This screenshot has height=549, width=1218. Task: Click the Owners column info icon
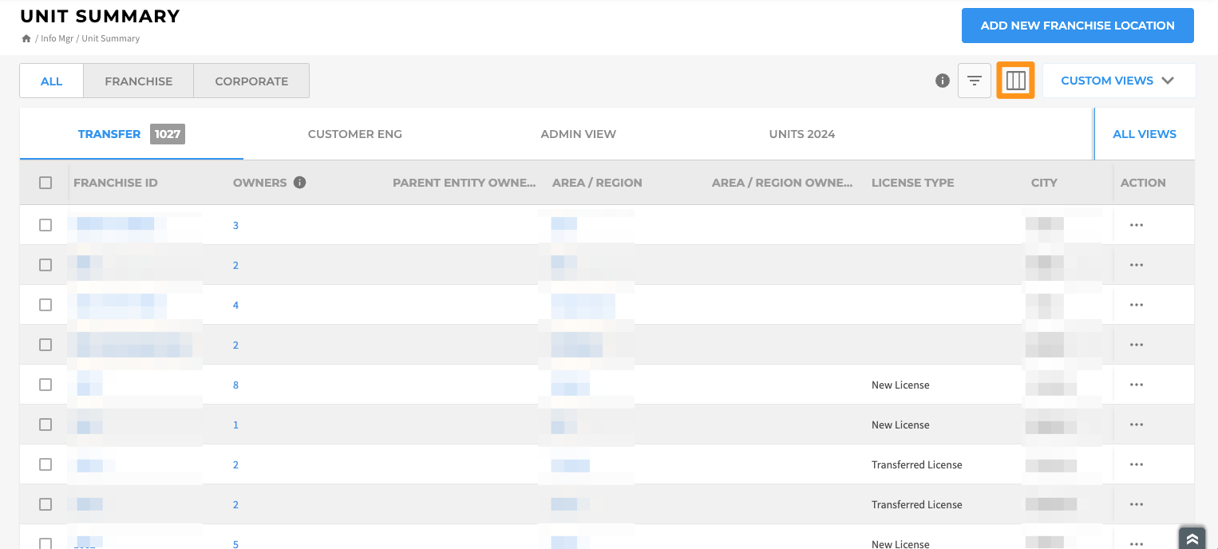click(x=300, y=183)
